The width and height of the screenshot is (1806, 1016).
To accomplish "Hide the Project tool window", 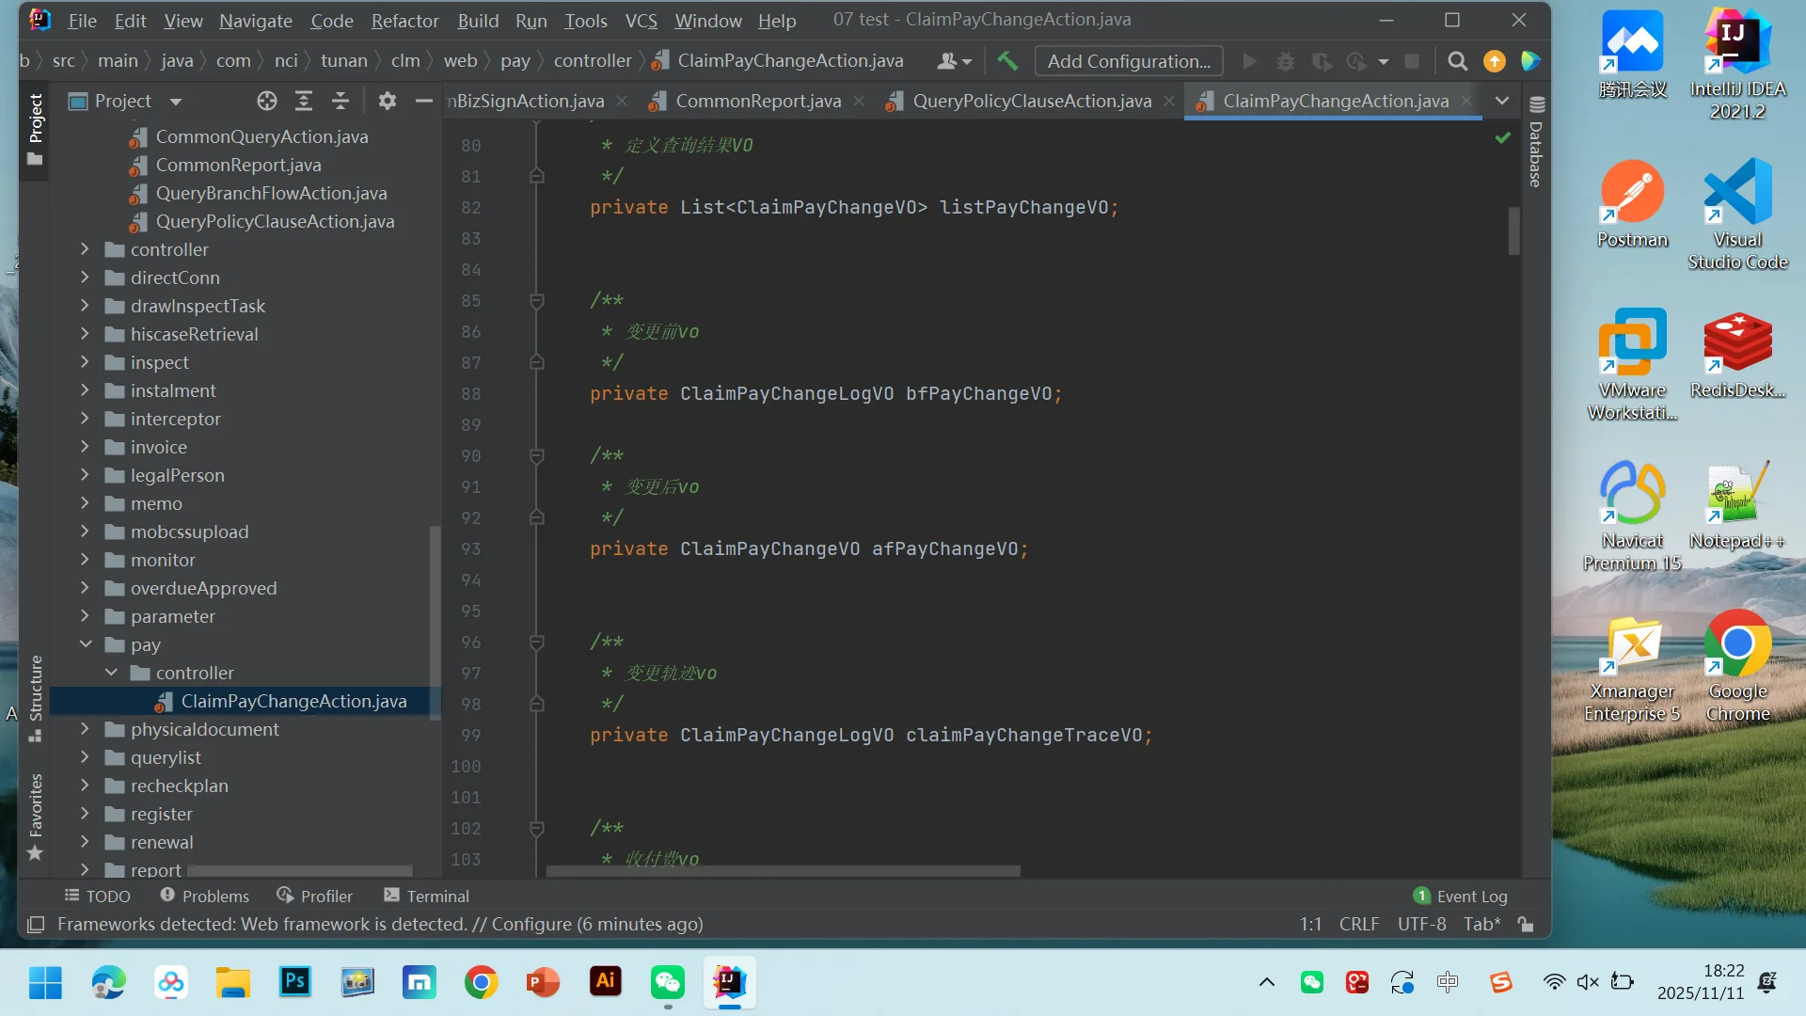I will (x=424, y=101).
